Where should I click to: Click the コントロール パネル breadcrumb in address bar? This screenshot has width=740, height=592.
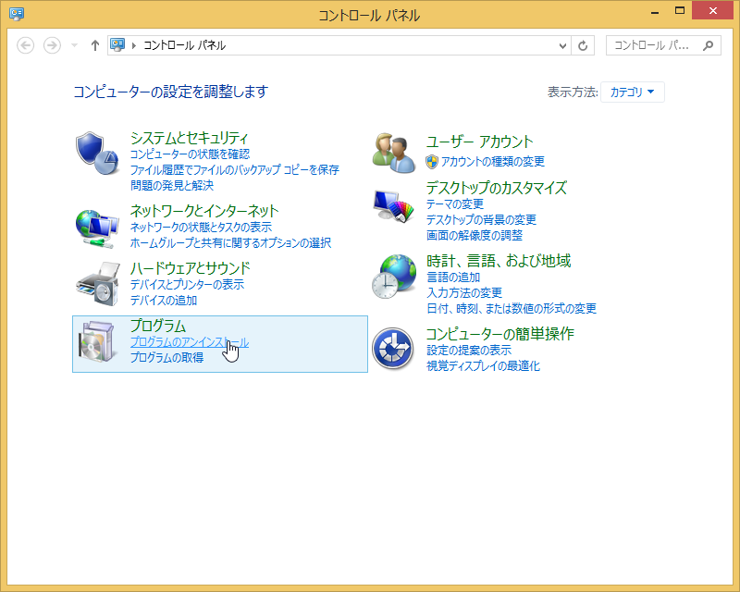click(x=184, y=45)
